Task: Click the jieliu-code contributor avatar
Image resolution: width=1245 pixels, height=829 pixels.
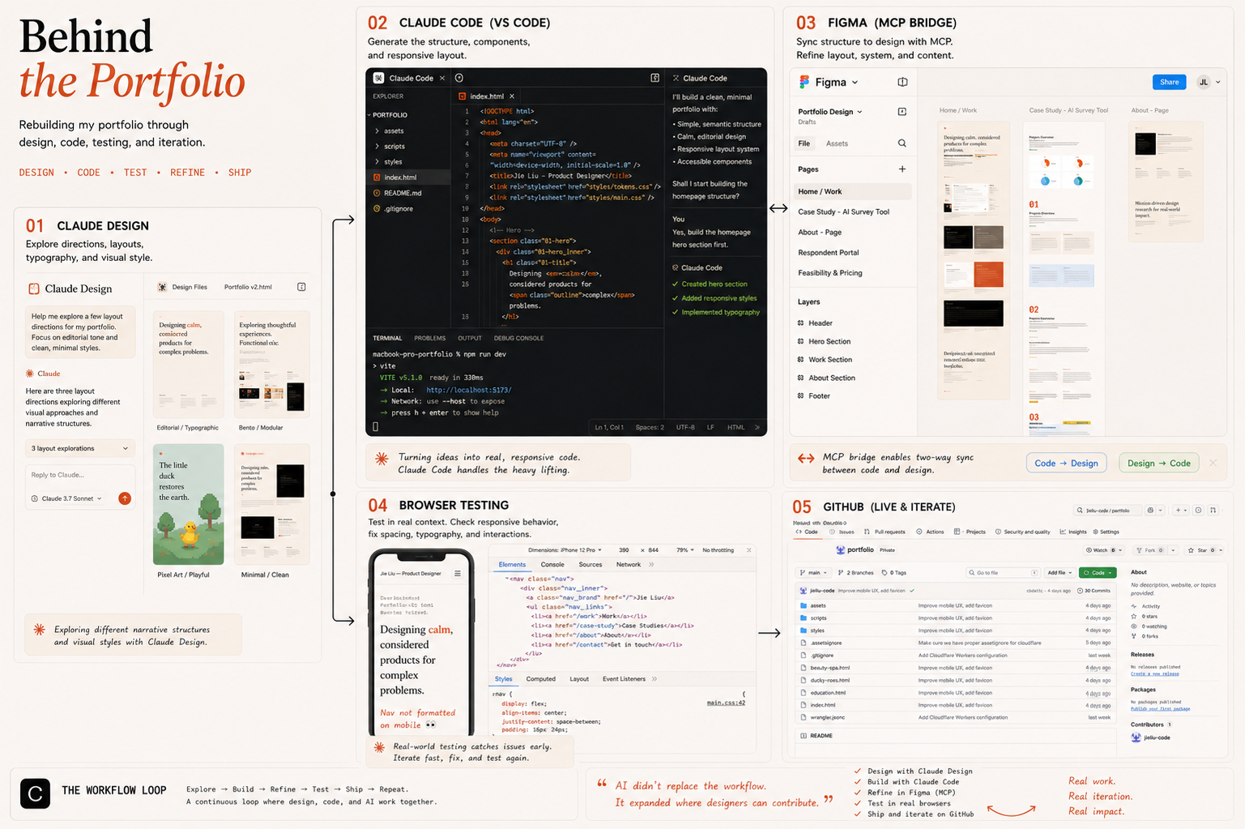Action: tap(1136, 737)
